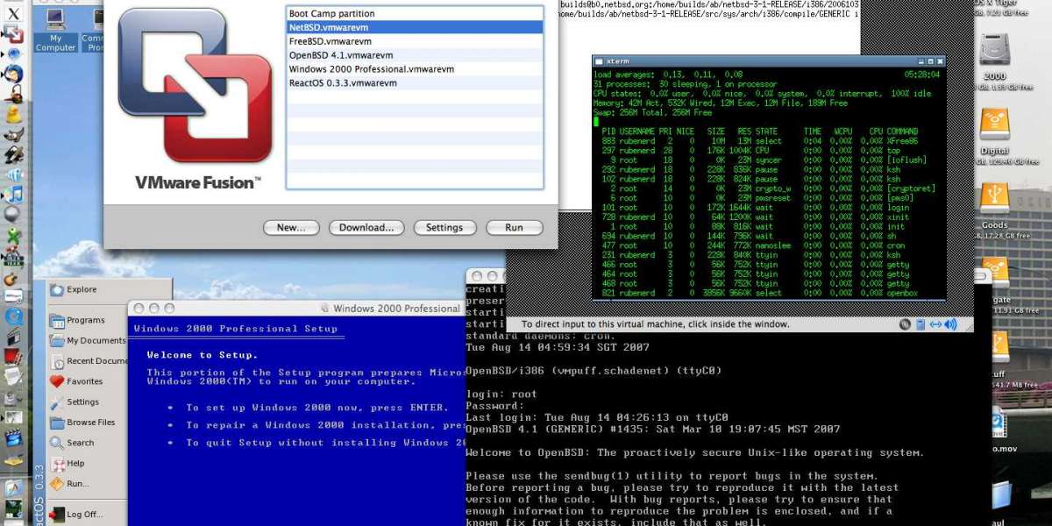Click the New... button in VMware Fusion
This screenshot has width=1052, height=526.
point(291,228)
